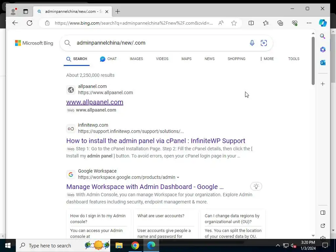Screen dimensions: 336x252
Task: Open the split screen view
Action: 251,23
